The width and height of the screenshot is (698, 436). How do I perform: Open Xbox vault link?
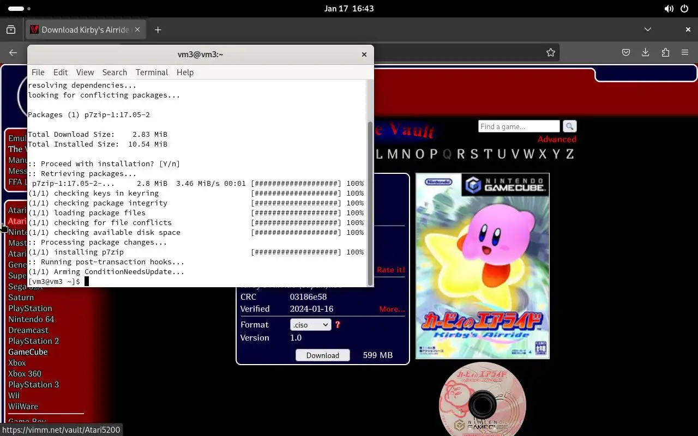17,363
